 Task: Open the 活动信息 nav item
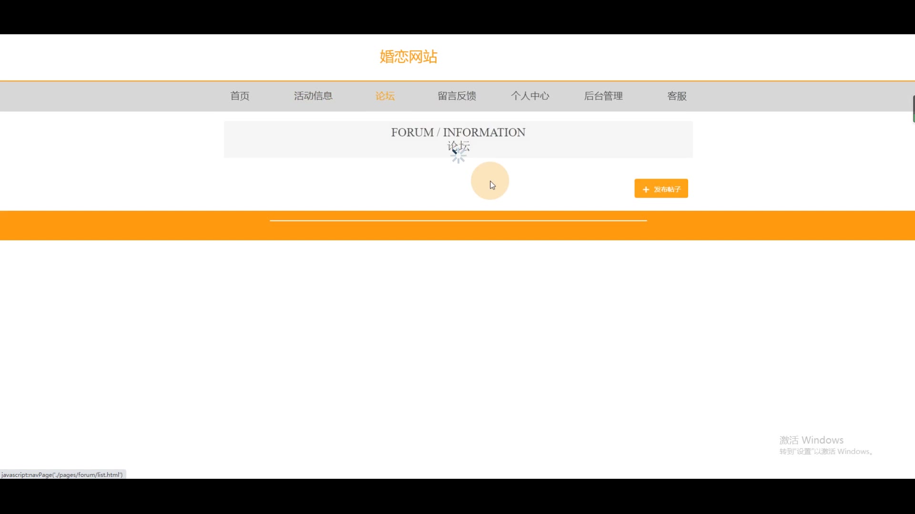pyautogui.click(x=313, y=96)
